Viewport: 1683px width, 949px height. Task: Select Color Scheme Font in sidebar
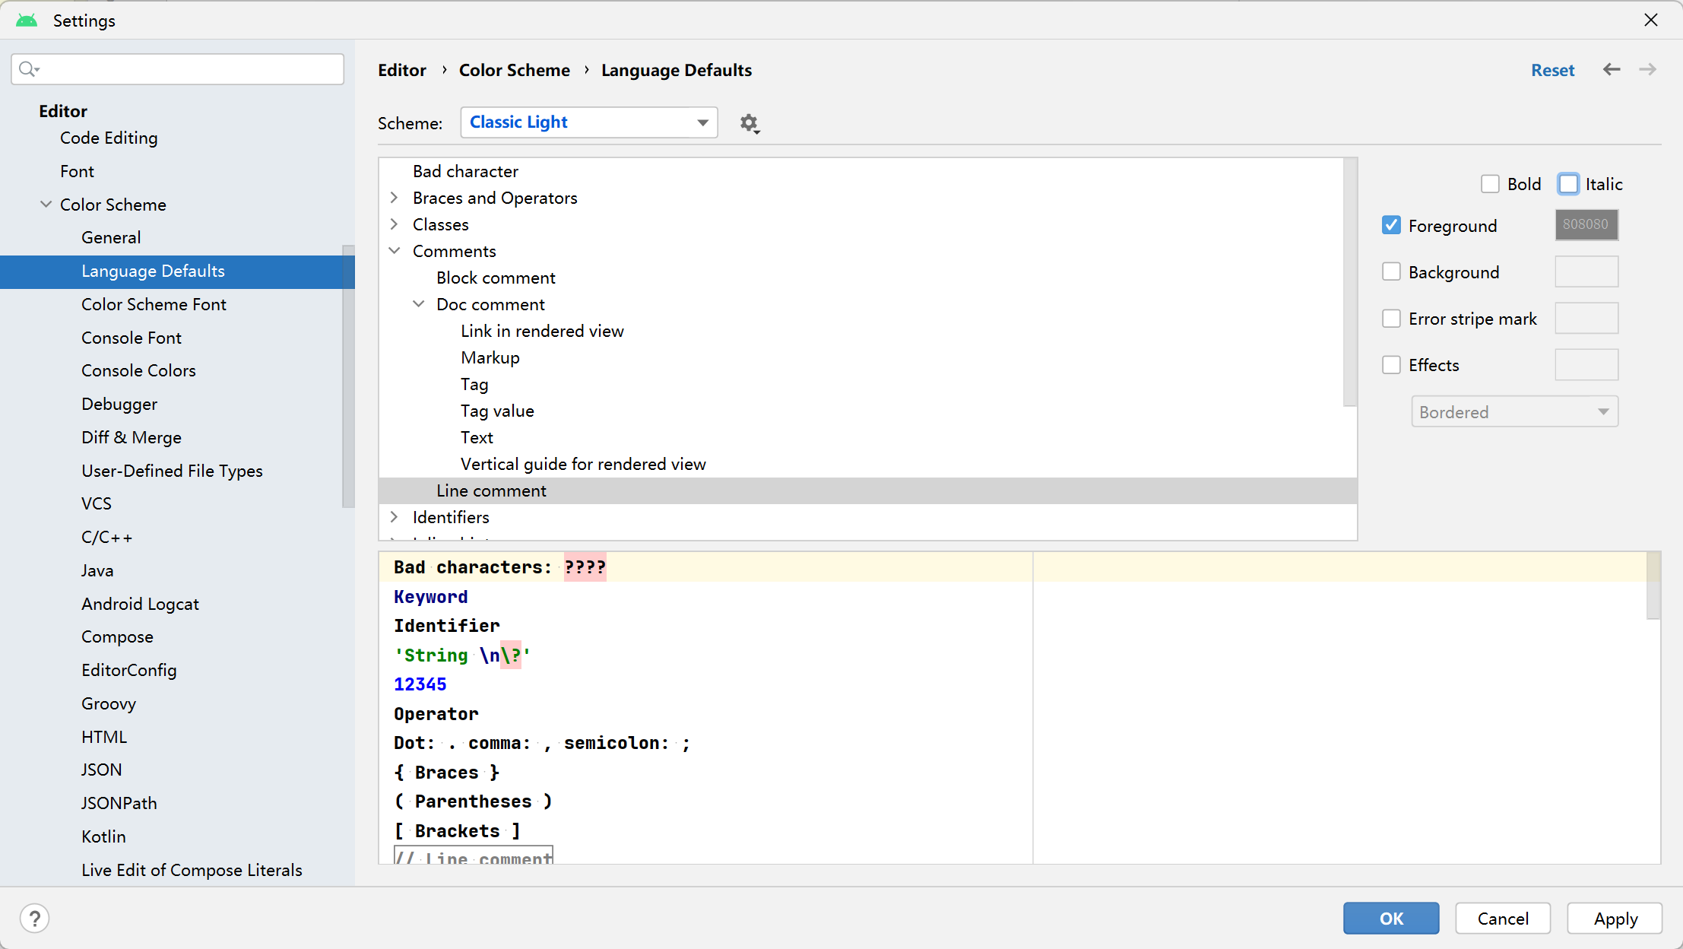tap(154, 304)
